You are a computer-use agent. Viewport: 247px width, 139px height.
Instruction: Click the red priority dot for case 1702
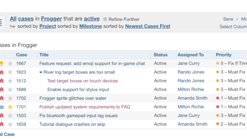click(x=218, y=98)
